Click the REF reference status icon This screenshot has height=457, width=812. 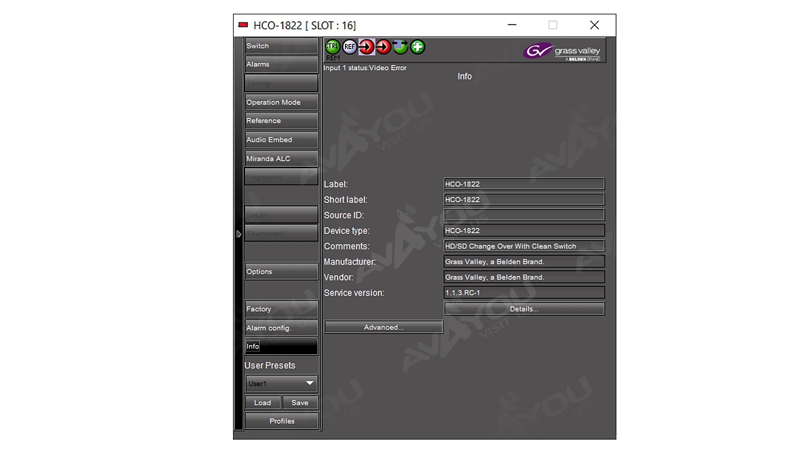[349, 47]
